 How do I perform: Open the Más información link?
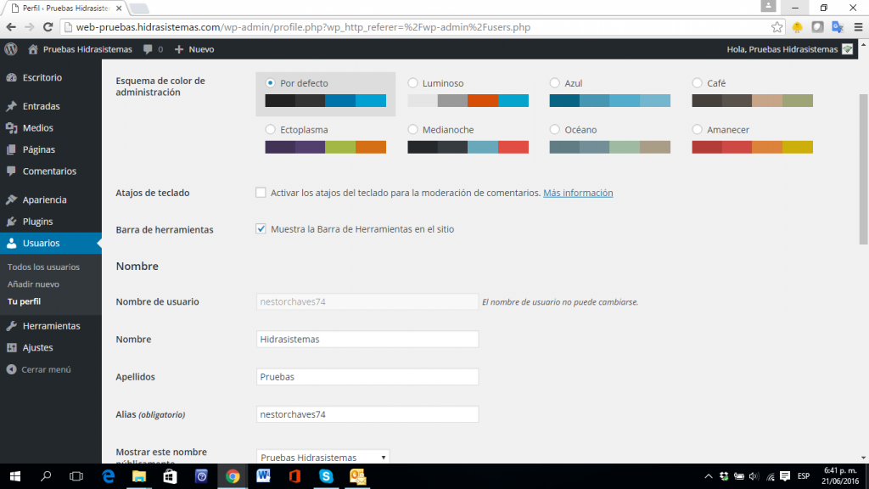click(578, 193)
